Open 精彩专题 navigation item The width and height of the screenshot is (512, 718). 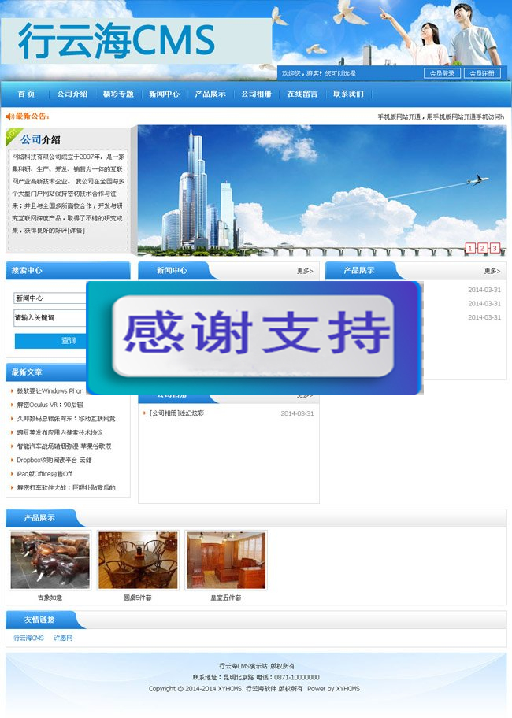click(118, 94)
